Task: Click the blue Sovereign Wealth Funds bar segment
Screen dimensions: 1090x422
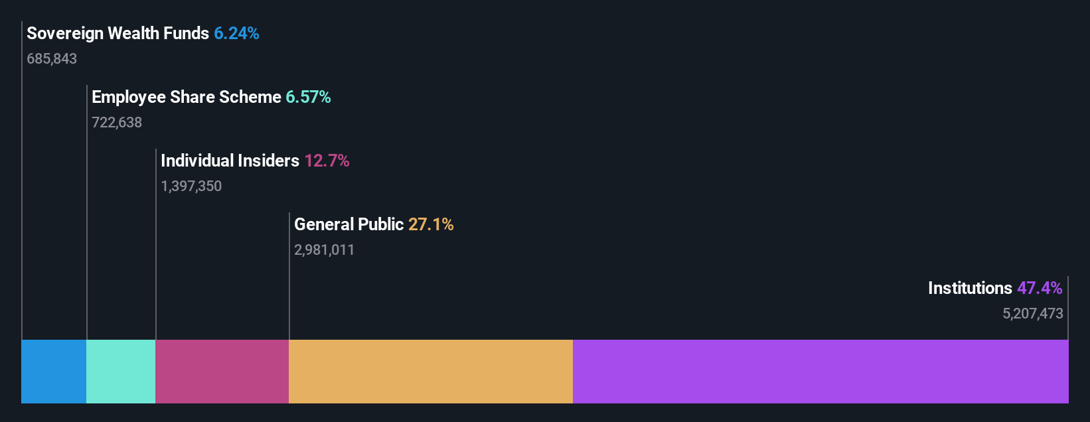Action: point(54,372)
